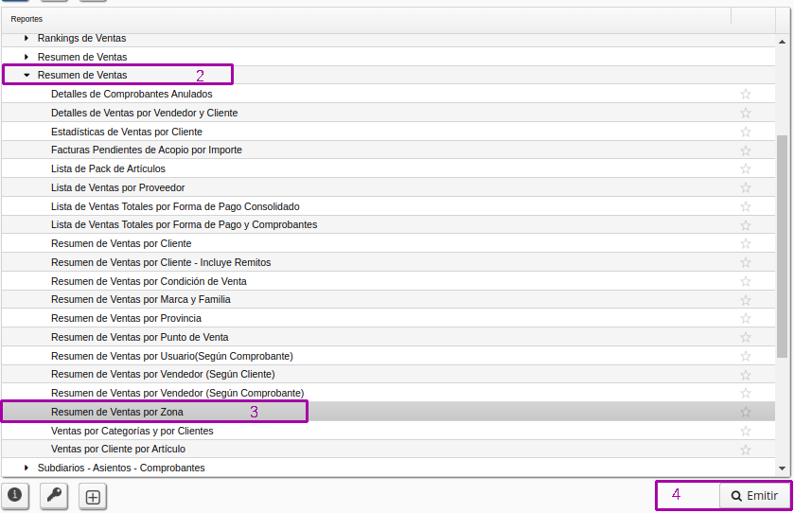
Task: Select Resumen de Ventas por Provincia report
Action: click(x=388, y=318)
